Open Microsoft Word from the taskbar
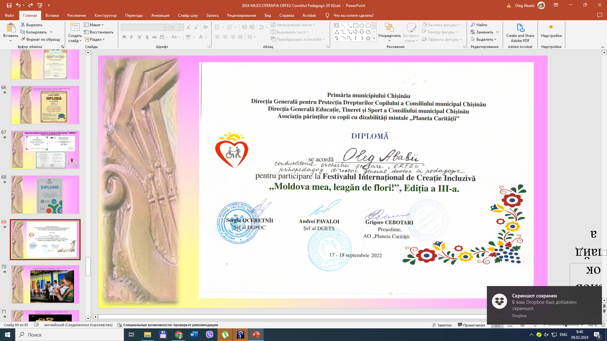 click(194, 335)
